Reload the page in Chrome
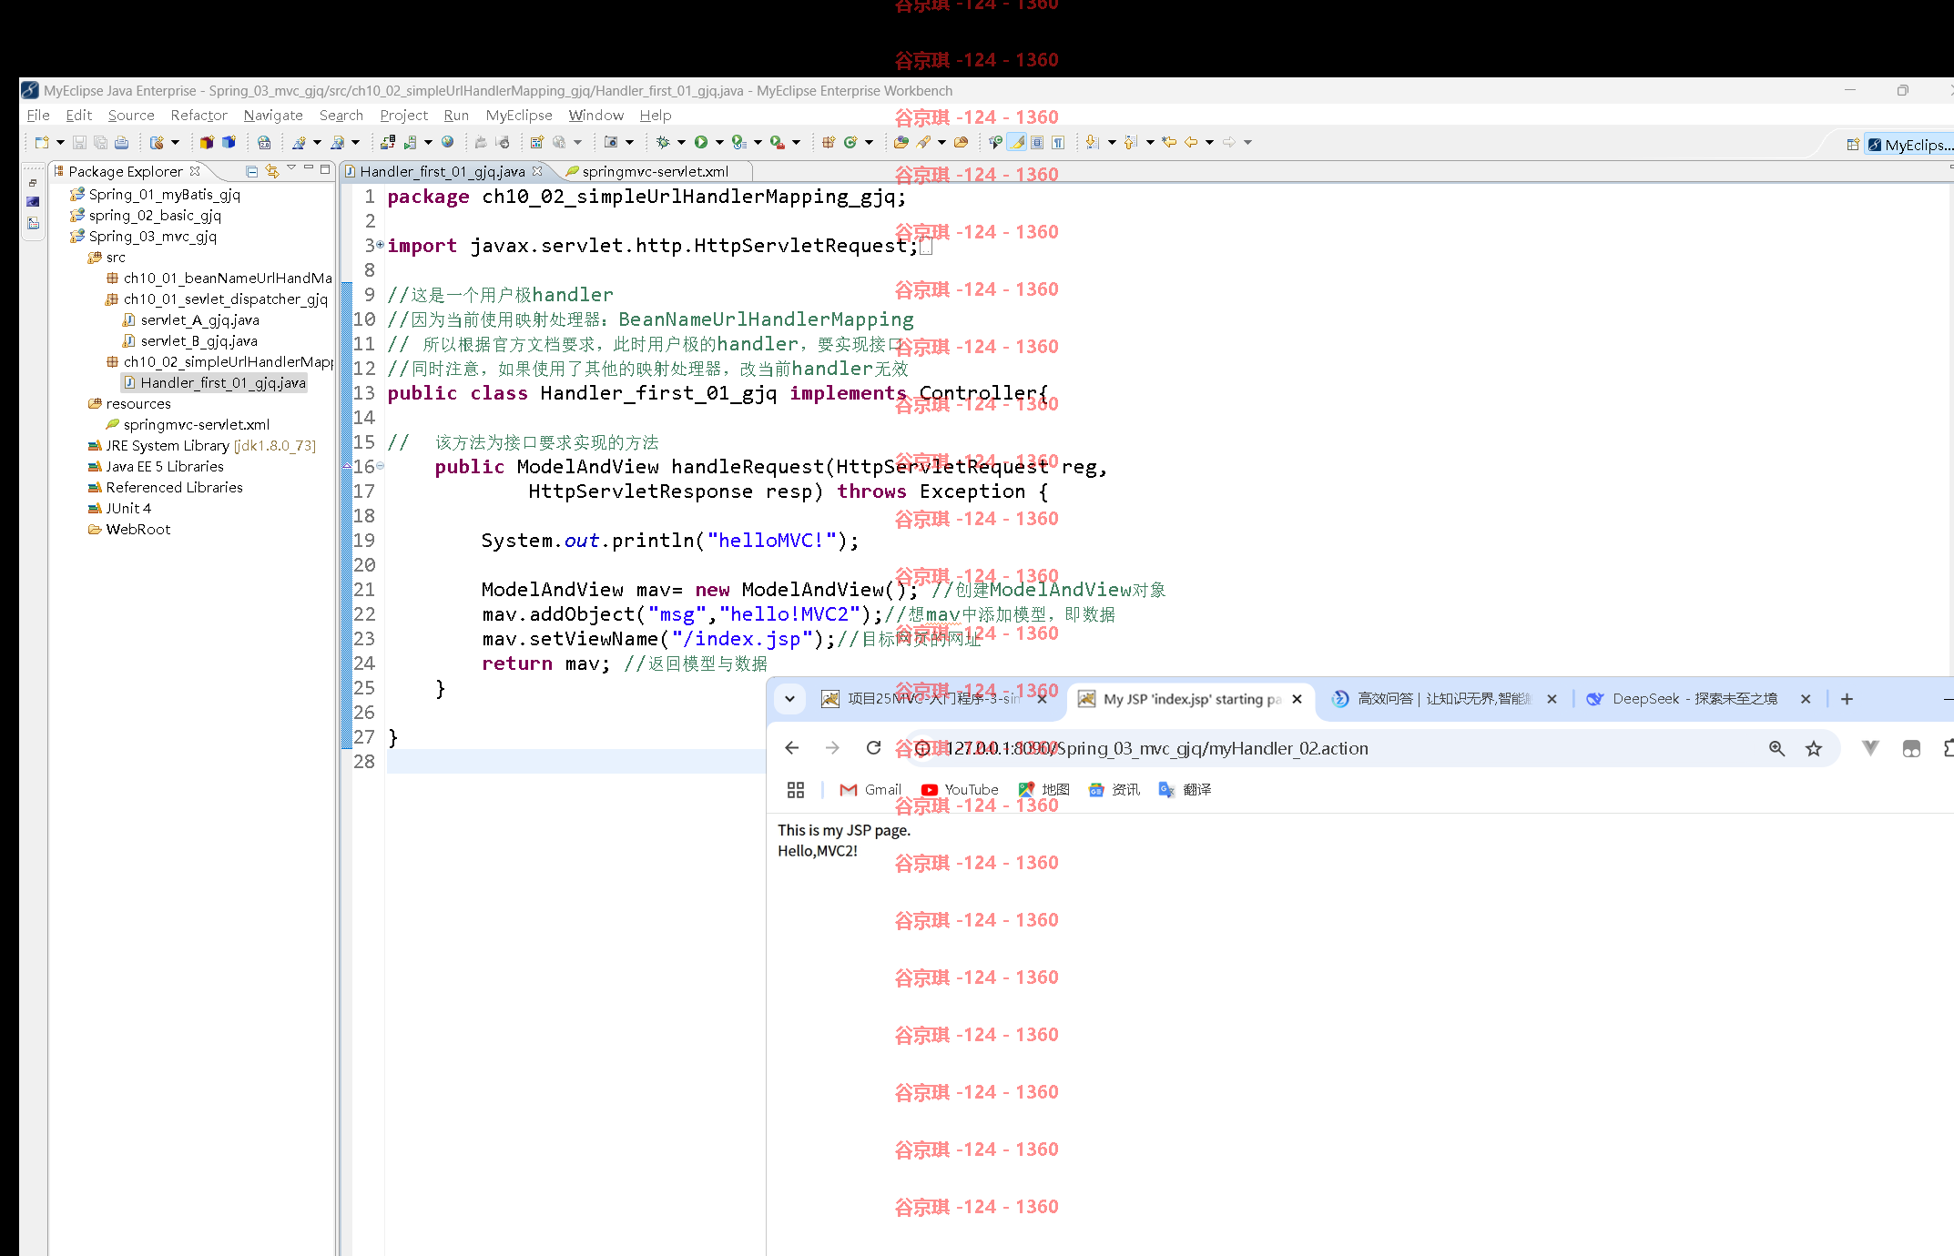 pyautogui.click(x=873, y=748)
